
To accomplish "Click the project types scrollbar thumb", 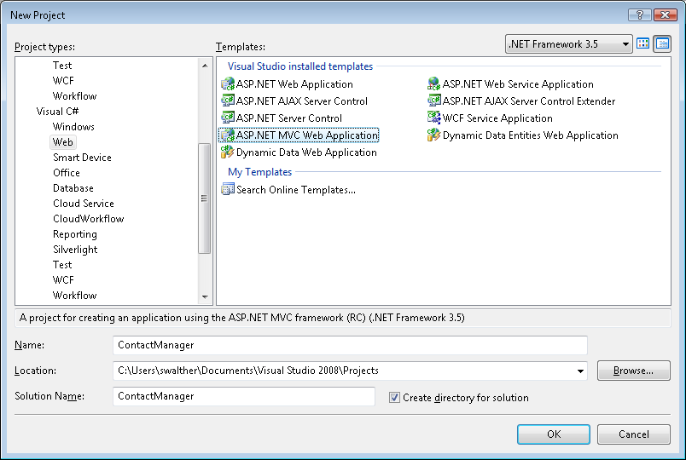I will [x=204, y=197].
